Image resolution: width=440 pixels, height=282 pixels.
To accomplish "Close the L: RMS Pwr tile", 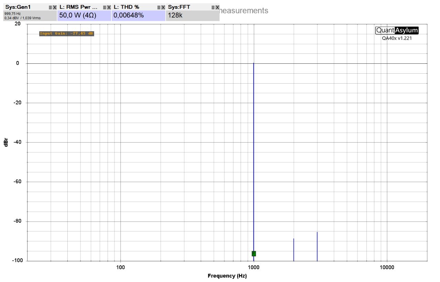I will [109, 7].
